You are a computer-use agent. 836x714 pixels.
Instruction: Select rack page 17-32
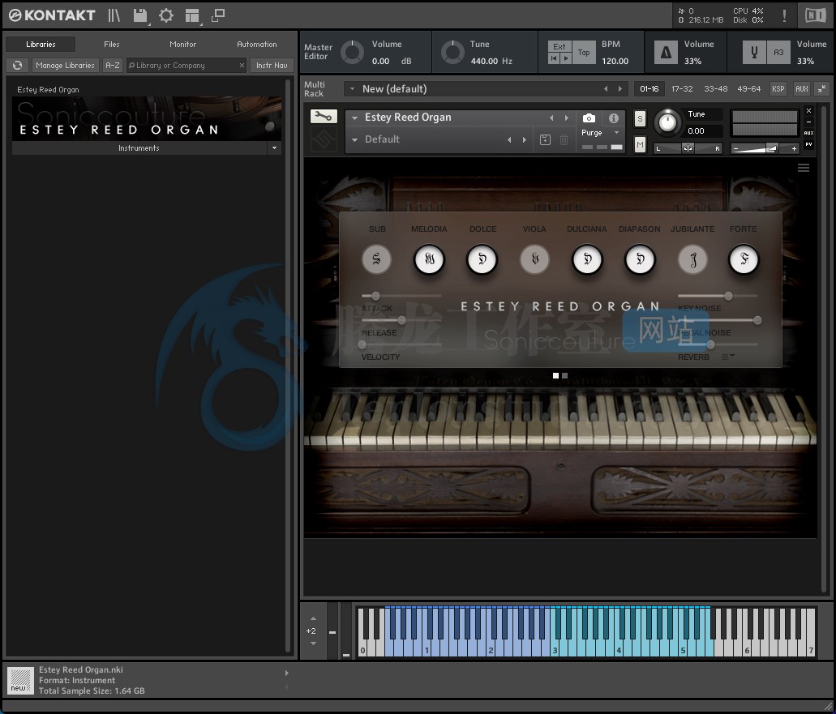pos(682,89)
